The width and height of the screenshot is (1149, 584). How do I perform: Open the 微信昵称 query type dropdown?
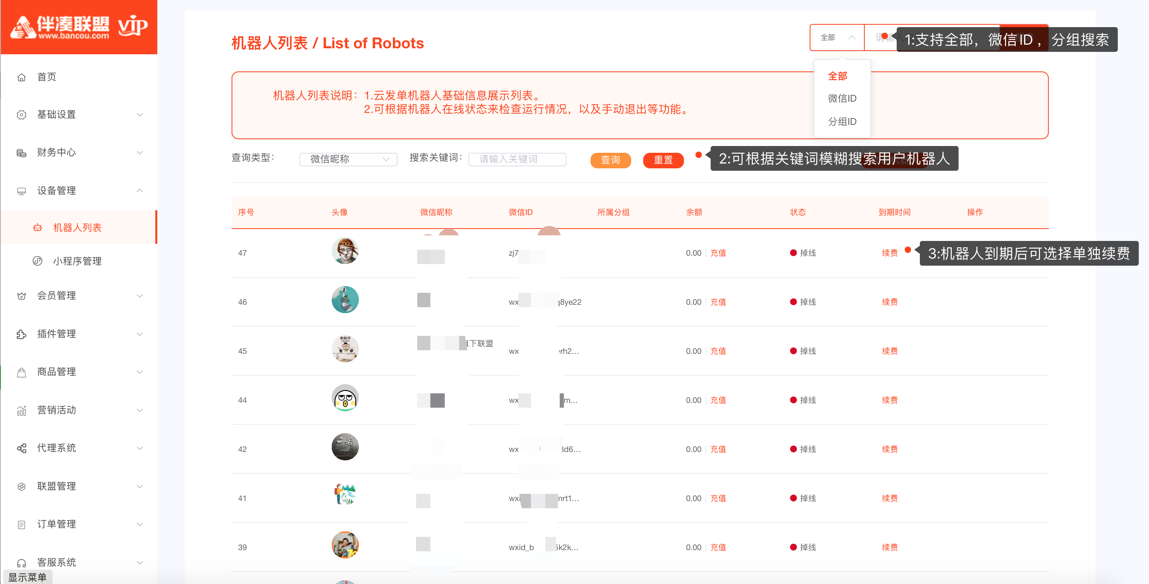coord(349,159)
